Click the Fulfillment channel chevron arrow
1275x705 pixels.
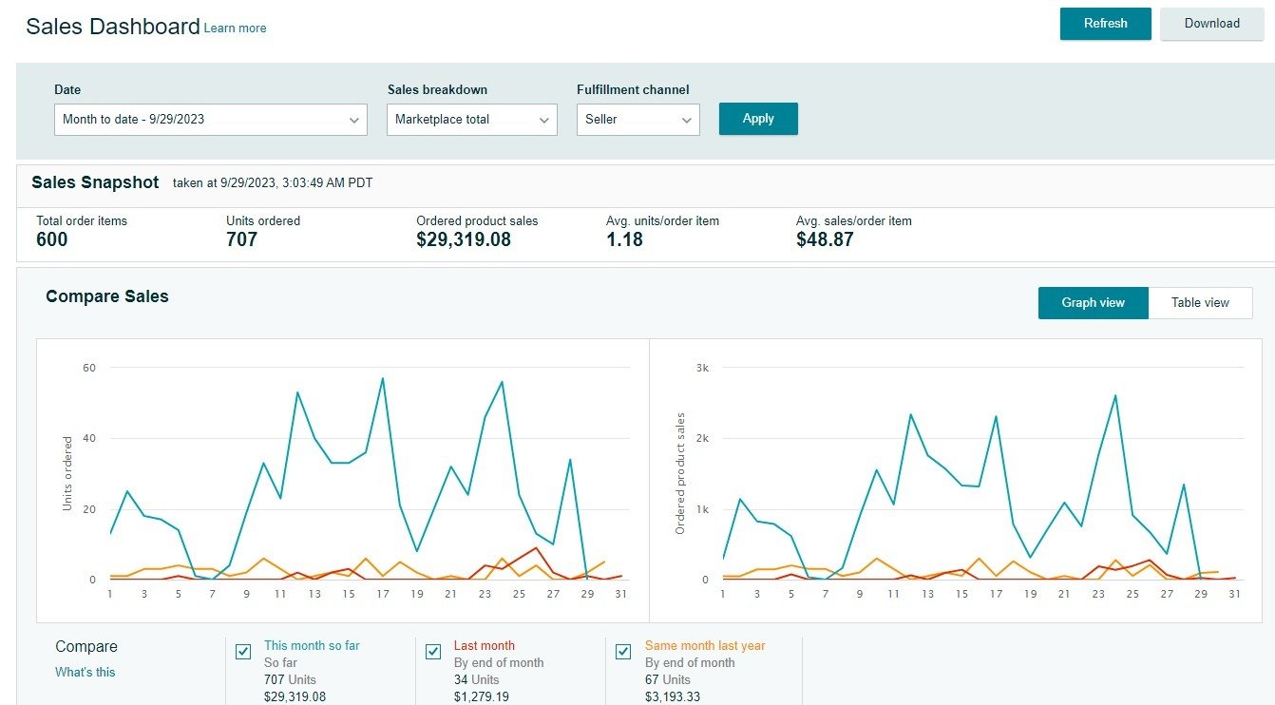pos(686,121)
